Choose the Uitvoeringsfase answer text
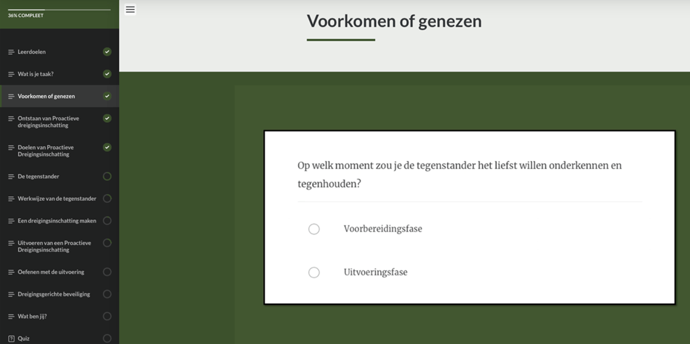This screenshot has width=690, height=344. (x=376, y=272)
